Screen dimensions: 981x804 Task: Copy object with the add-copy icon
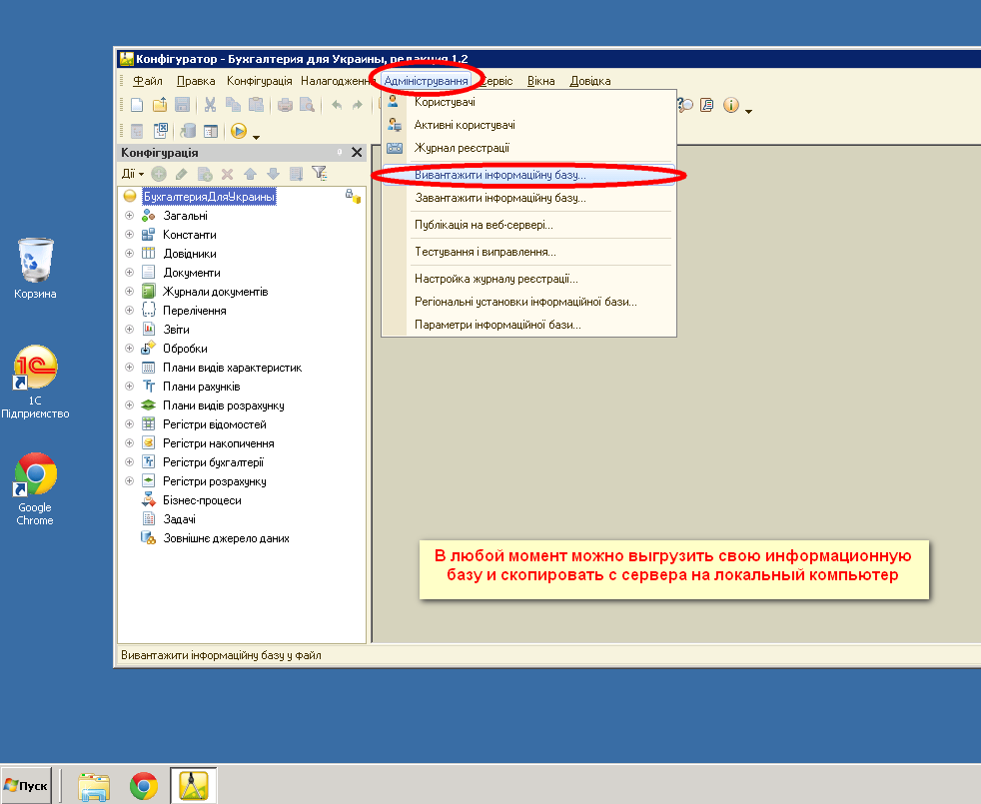pos(205,174)
